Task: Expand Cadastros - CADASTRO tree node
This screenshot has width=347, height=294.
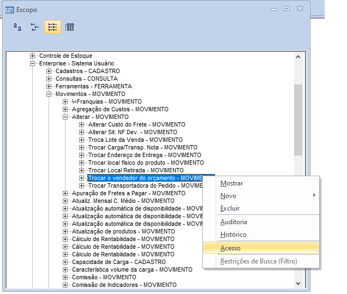Action: coord(49,71)
